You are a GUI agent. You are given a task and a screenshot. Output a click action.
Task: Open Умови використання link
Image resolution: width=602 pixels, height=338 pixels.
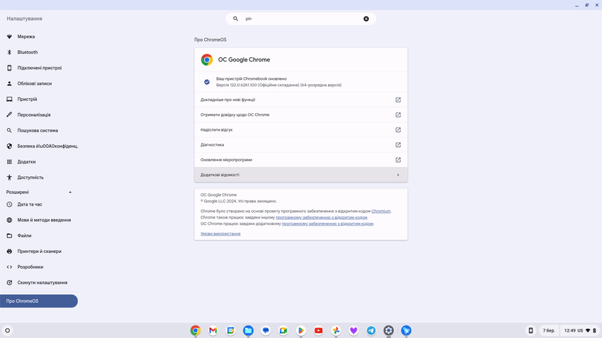220,233
